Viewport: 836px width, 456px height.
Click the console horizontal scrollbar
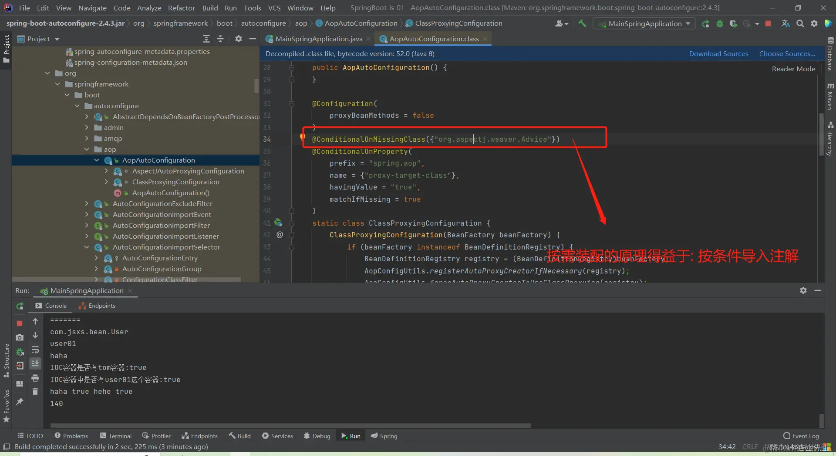pos(290,425)
